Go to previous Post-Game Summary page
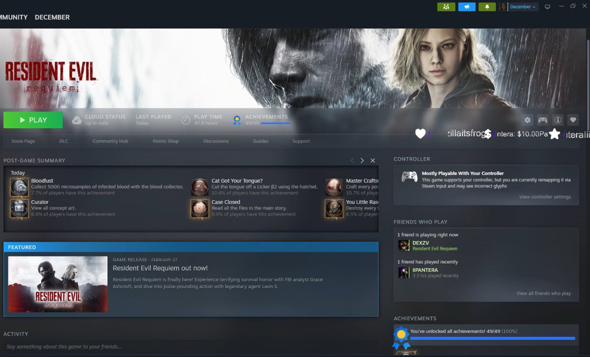 [x=352, y=161]
